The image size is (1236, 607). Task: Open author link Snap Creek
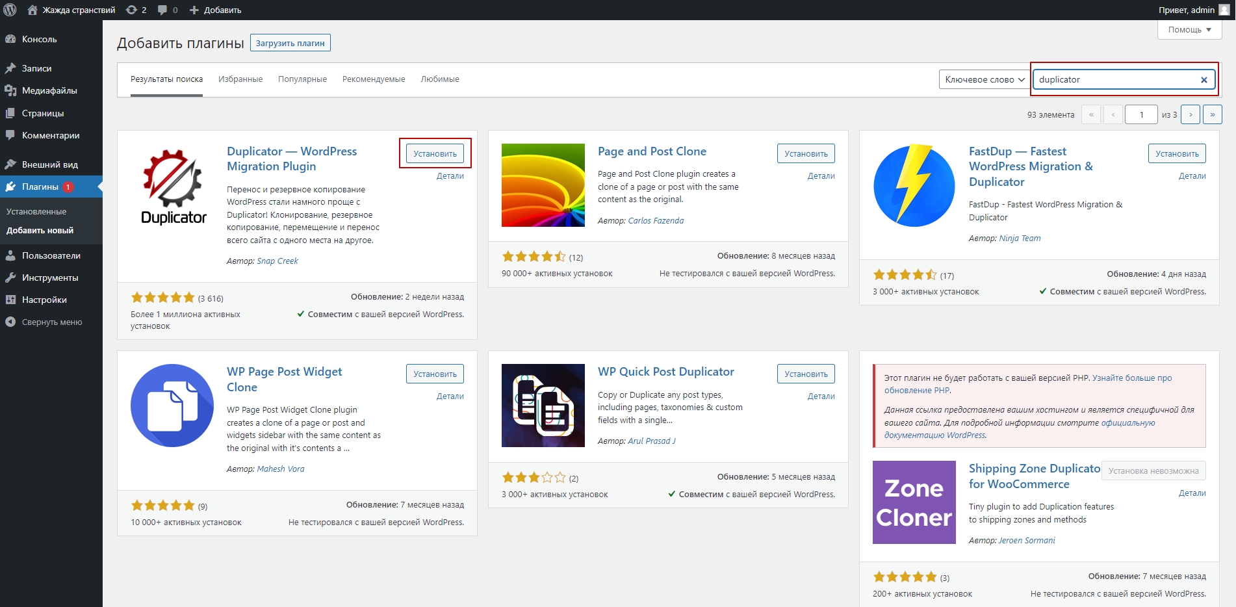click(x=277, y=261)
